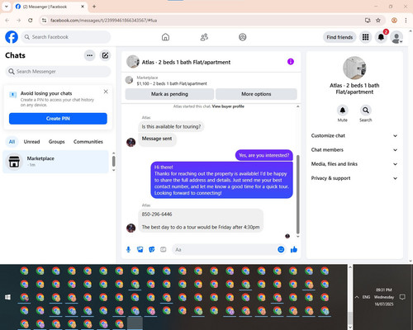
Task: Open the taskbar clock showing 09:31 PM
Action: tap(384, 297)
